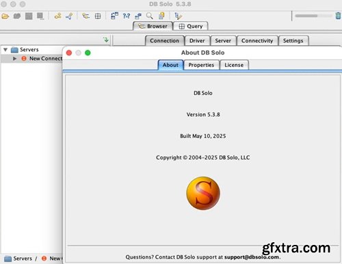
Task: Select About tab in About dialog
Action: [x=170, y=65]
